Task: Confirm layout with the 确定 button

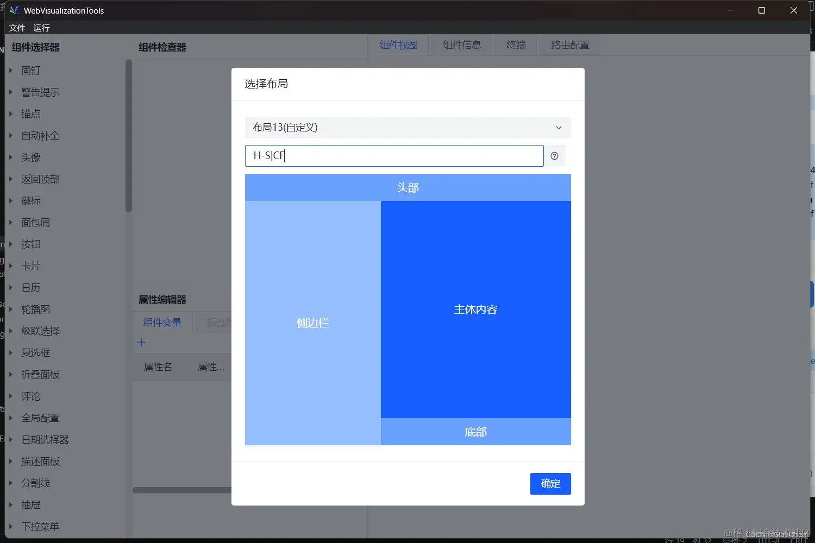Action: (x=550, y=484)
